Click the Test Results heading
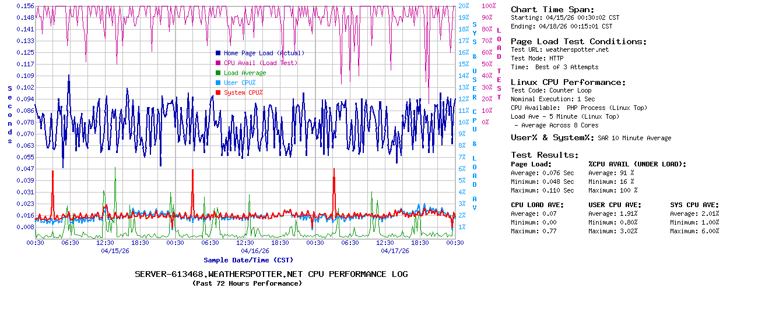The height and width of the screenshot is (320, 758). (x=545, y=155)
